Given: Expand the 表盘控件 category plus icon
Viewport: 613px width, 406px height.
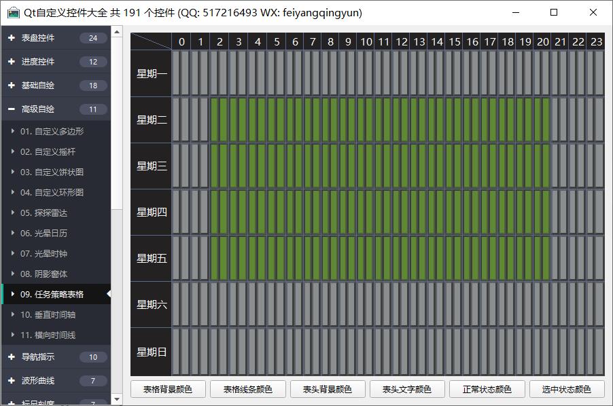Looking at the screenshot, I should (12, 38).
